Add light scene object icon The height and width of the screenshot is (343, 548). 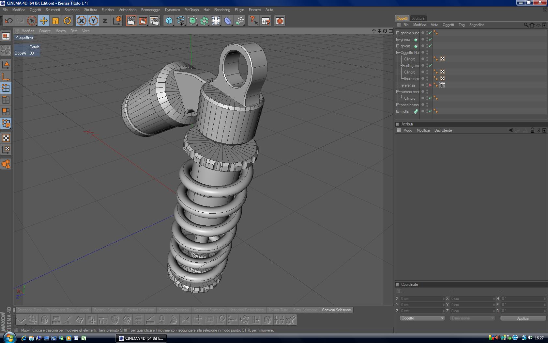pos(216,21)
